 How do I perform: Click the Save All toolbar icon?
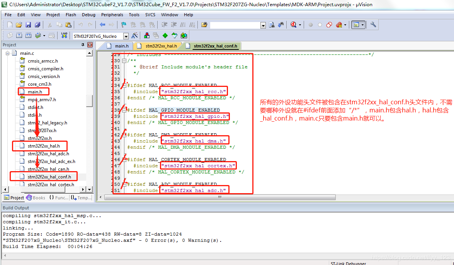pyautogui.click(x=37, y=25)
